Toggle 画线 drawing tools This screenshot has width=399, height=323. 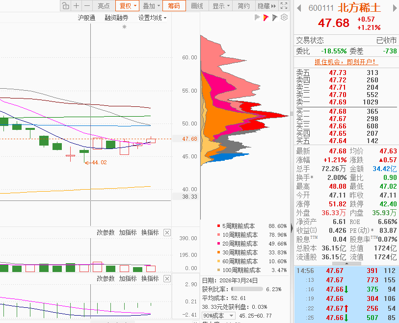197,5
